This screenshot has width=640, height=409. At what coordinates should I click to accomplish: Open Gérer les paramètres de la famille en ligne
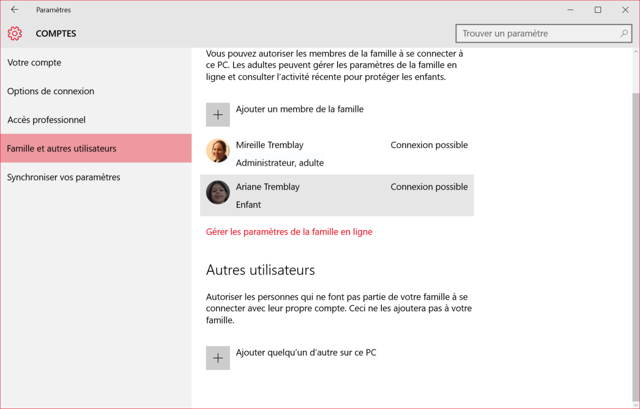point(289,232)
